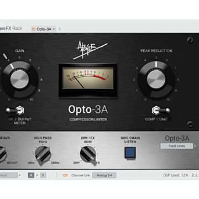Open the Hard Limits preset dropdown
199x199 pixels.
[x=177, y=146]
